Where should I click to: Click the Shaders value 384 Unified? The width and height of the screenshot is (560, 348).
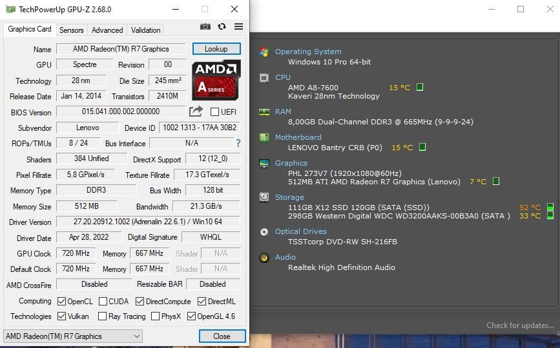(92, 159)
